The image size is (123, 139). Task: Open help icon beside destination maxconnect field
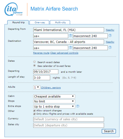pyautogui.click(x=110, y=48)
